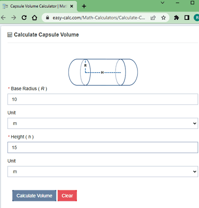The width and height of the screenshot is (199, 208).
Task: Go back using the browser back arrow
Action: click(3, 18)
